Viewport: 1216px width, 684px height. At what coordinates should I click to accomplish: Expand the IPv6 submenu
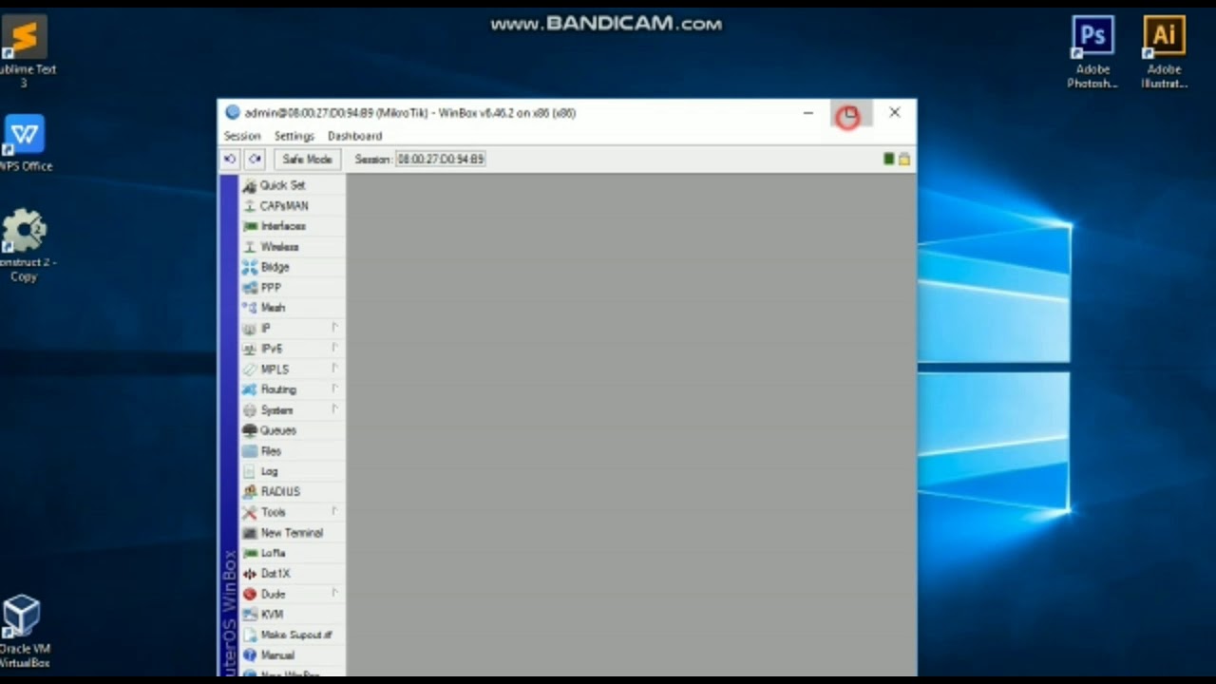tap(292, 349)
